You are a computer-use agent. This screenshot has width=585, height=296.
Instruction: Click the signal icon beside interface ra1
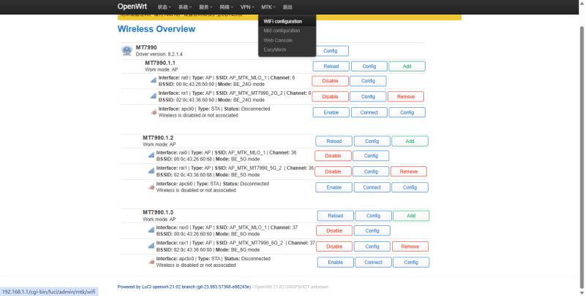click(152, 96)
